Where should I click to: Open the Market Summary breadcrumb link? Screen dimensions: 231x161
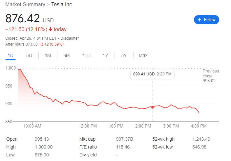click(x=25, y=5)
